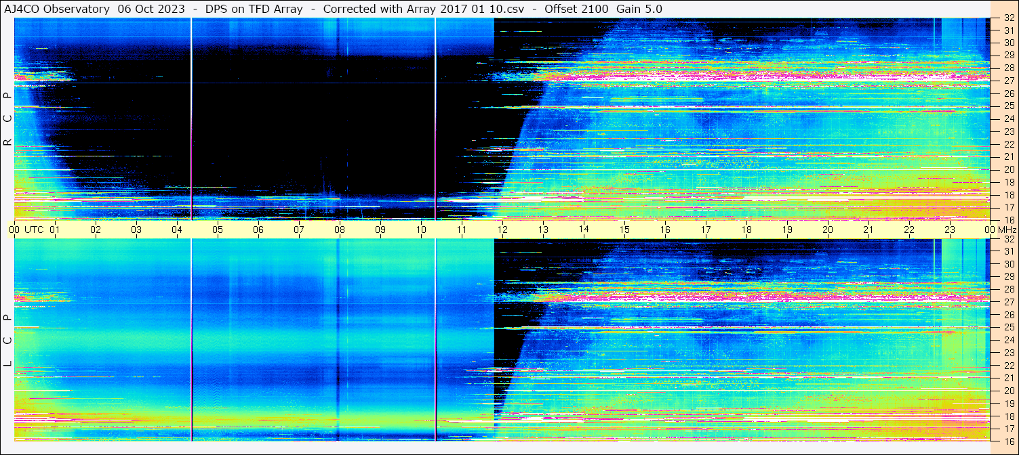Select the 14 hour tick on the time axis
Viewport: 1019px width, 455px height.
pyautogui.click(x=584, y=230)
